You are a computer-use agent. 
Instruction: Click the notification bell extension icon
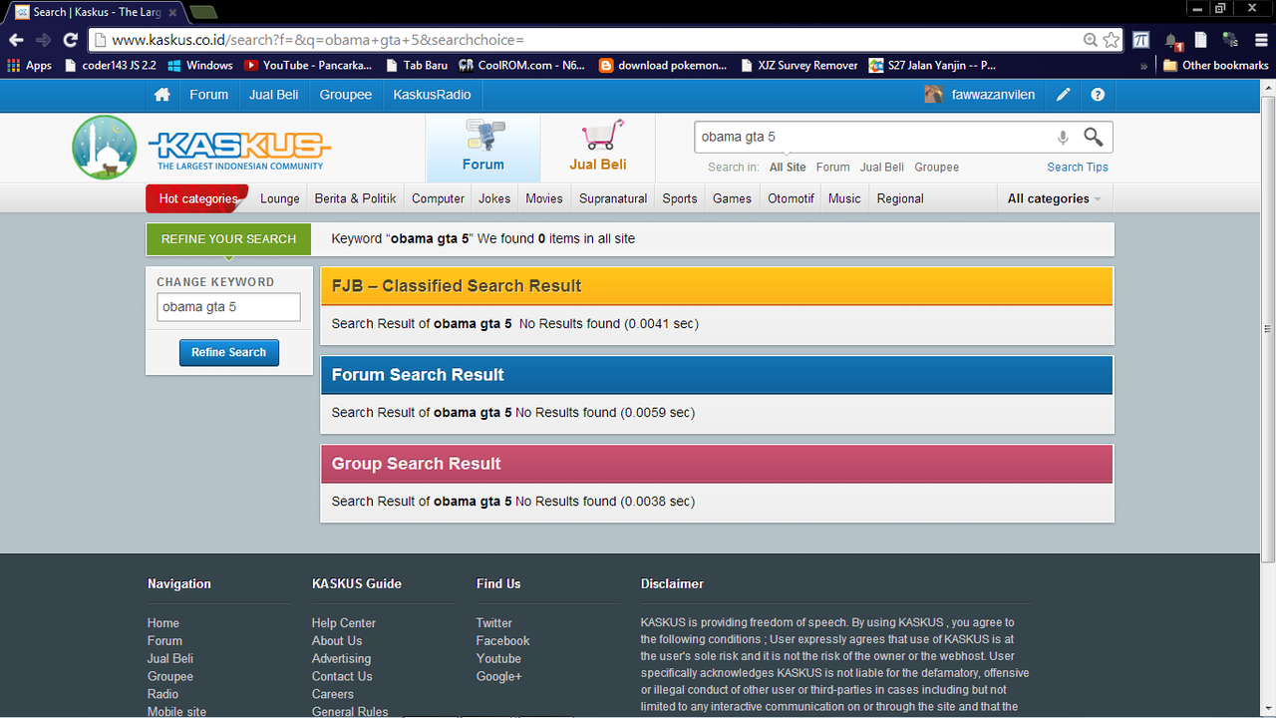coord(1173,41)
